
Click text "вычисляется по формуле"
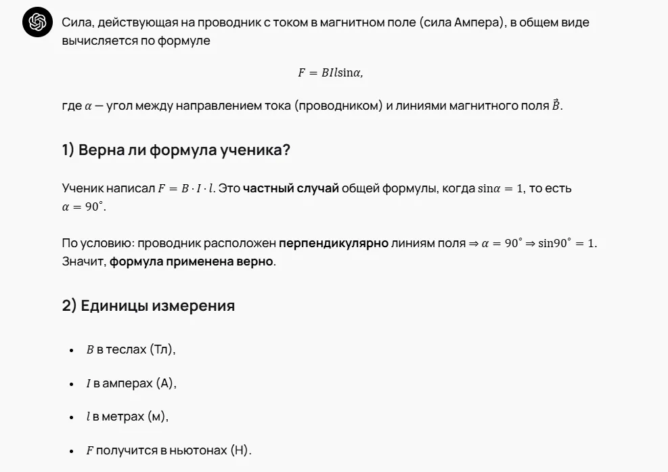pos(136,41)
